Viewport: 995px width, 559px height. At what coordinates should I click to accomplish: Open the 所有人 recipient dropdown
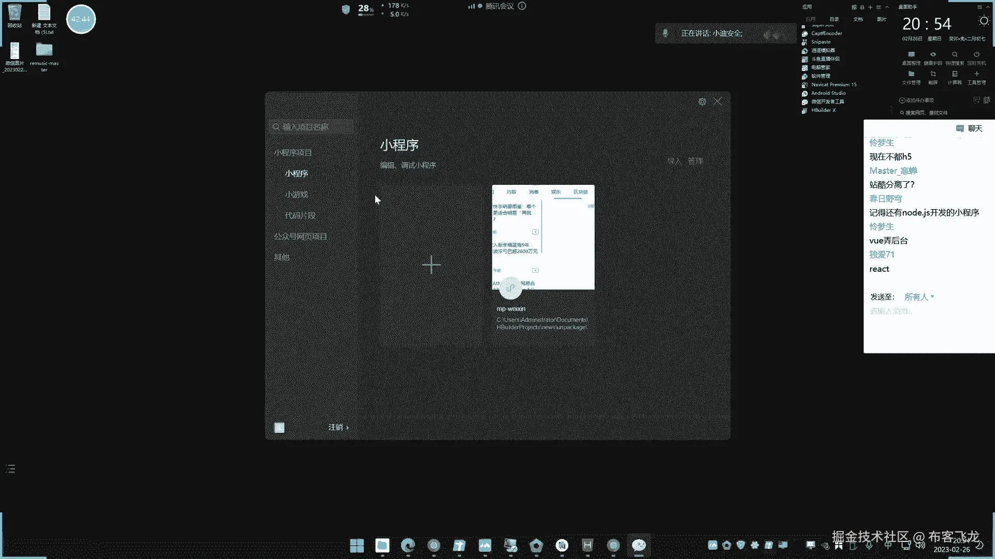pos(919,297)
